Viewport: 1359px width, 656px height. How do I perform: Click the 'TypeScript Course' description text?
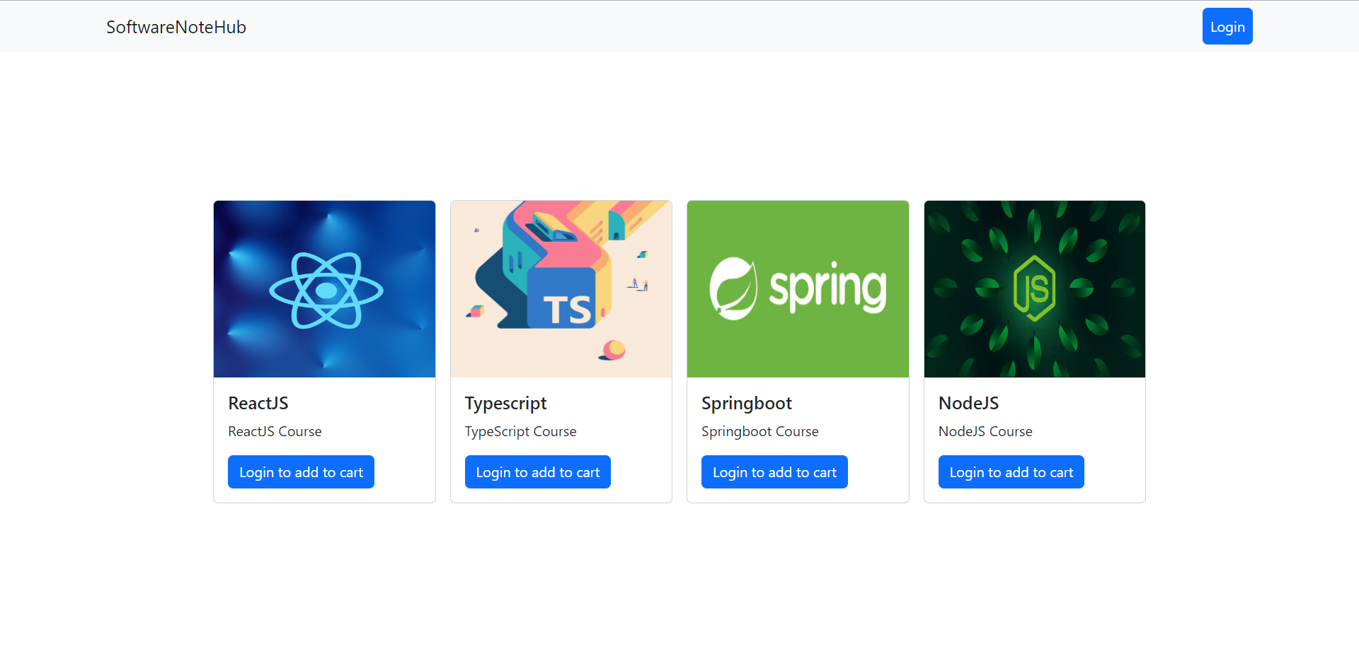[521, 432]
